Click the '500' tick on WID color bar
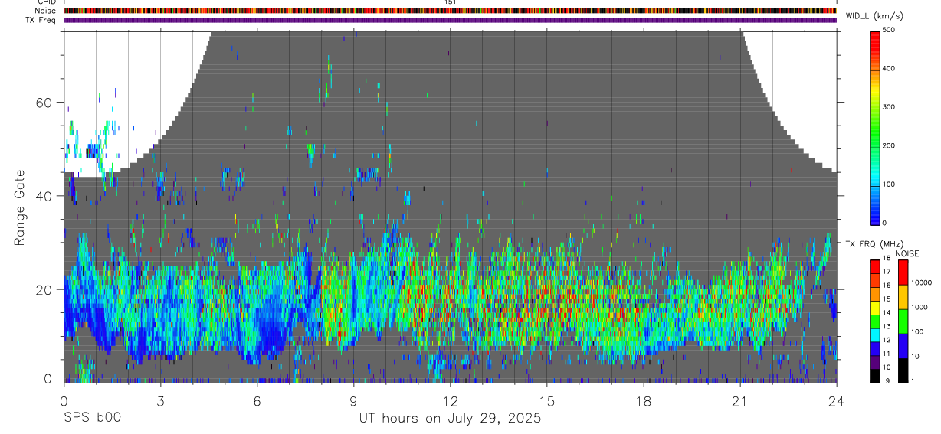 [x=889, y=30]
